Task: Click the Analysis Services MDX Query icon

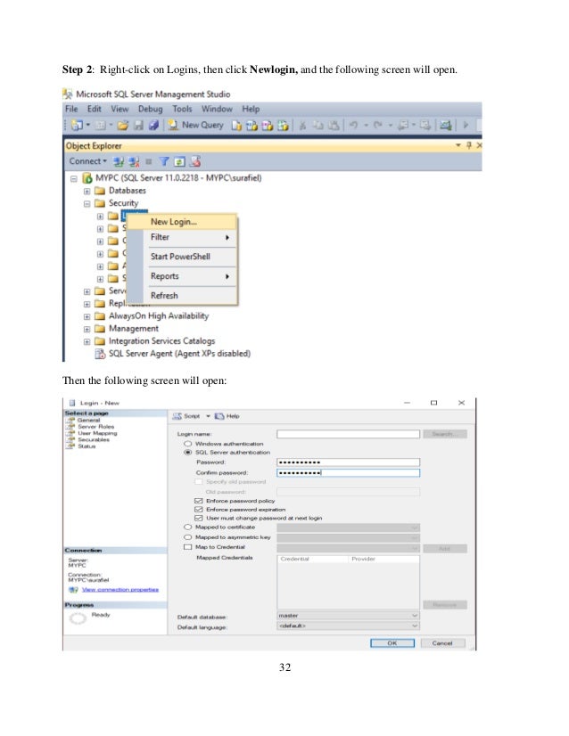Action: coord(252,126)
